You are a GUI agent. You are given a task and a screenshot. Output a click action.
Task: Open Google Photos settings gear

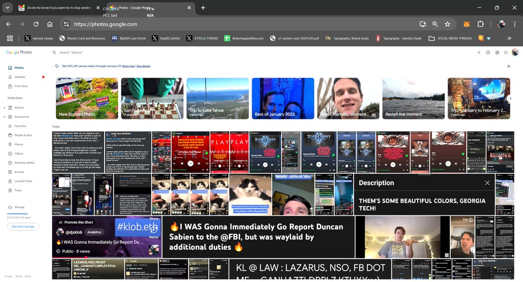(x=497, y=52)
